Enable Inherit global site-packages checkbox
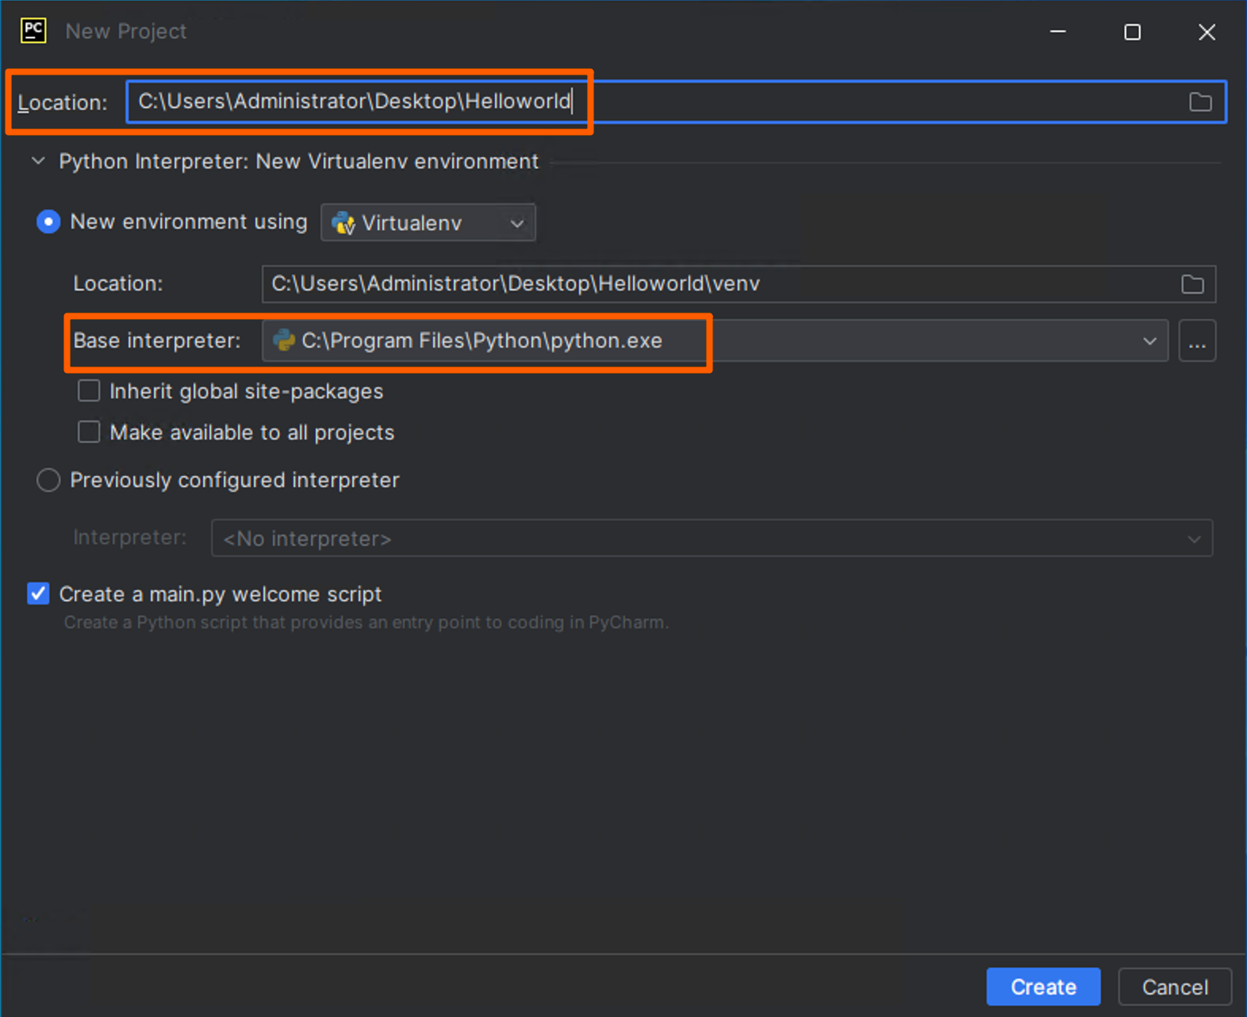The height and width of the screenshot is (1017, 1247). pyautogui.click(x=89, y=391)
